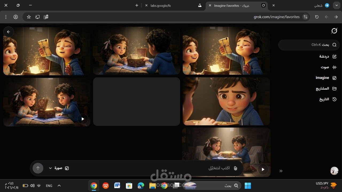
Task: Click the Imagine image icon in sidebar
Action: pos(334,78)
